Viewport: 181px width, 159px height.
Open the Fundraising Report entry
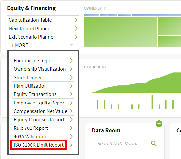coord(43,61)
